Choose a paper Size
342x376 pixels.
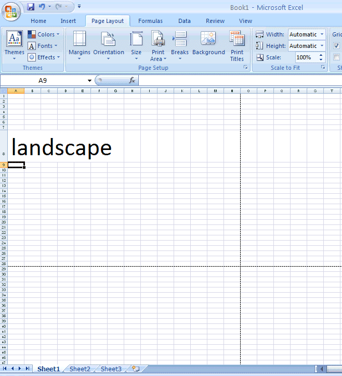(x=136, y=45)
